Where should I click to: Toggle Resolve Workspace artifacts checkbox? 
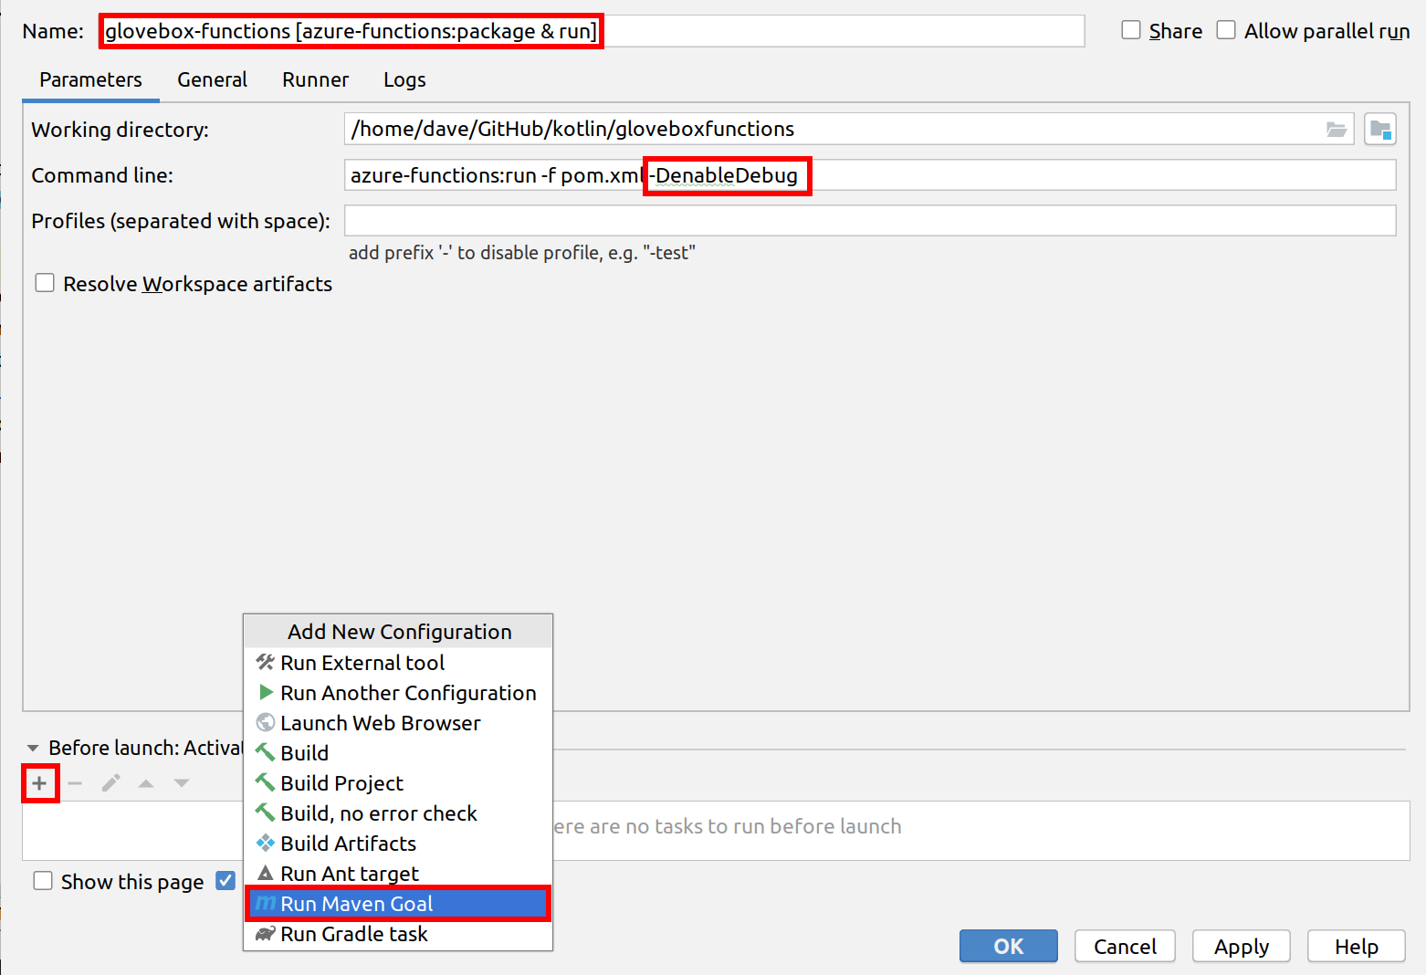coord(45,283)
